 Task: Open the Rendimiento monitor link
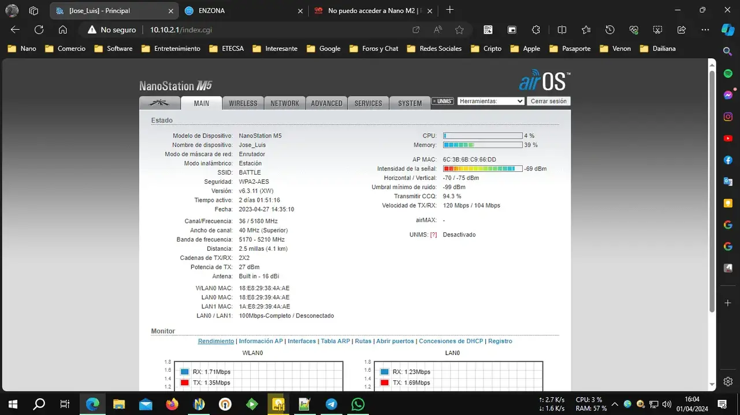point(216,341)
